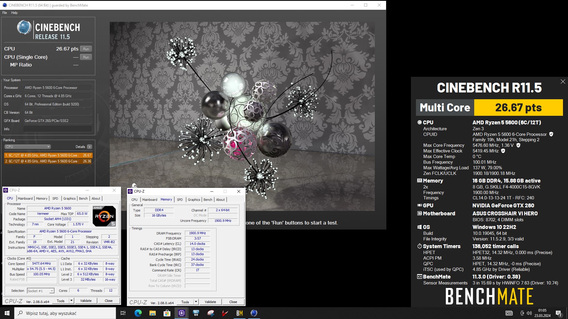
Task: Switch to Mainboard tab in left CPU-Z
Action: (25, 198)
